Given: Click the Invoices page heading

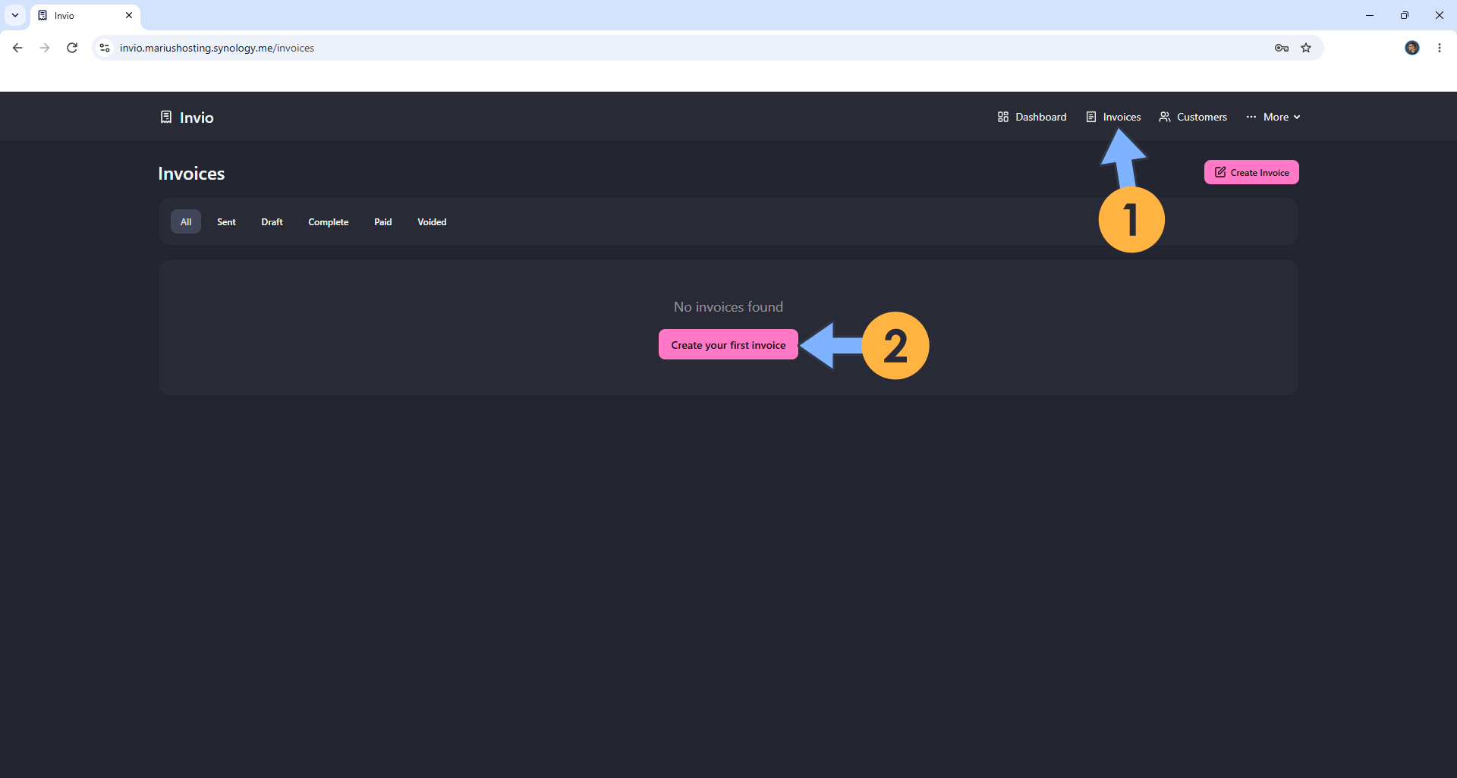Looking at the screenshot, I should pyautogui.click(x=191, y=174).
